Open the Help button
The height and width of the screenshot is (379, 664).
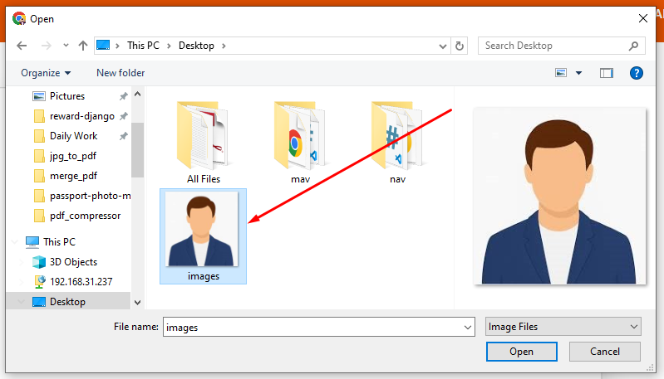coord(636,73)
